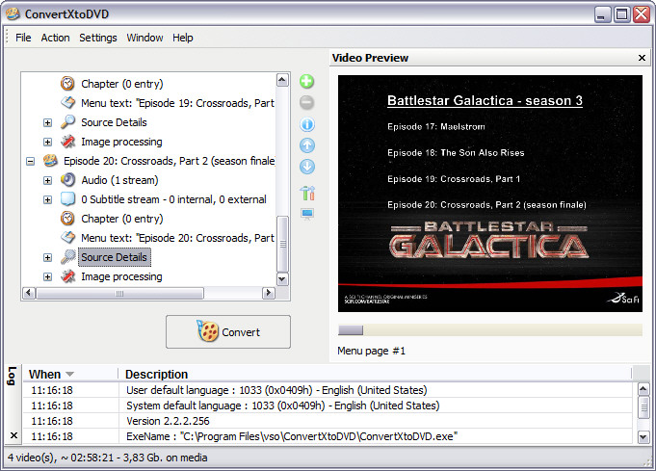
Task: Expand the 0 Subtitle stream node
Action: coord(48,199)
